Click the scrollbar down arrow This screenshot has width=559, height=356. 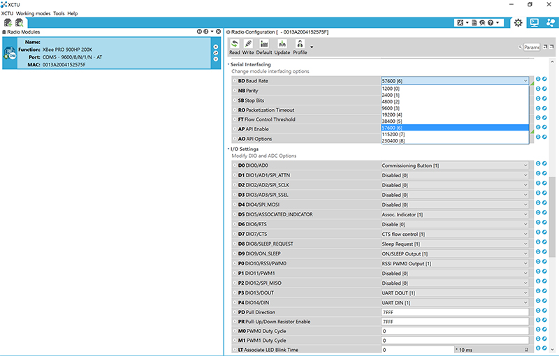tap(552, 350)
